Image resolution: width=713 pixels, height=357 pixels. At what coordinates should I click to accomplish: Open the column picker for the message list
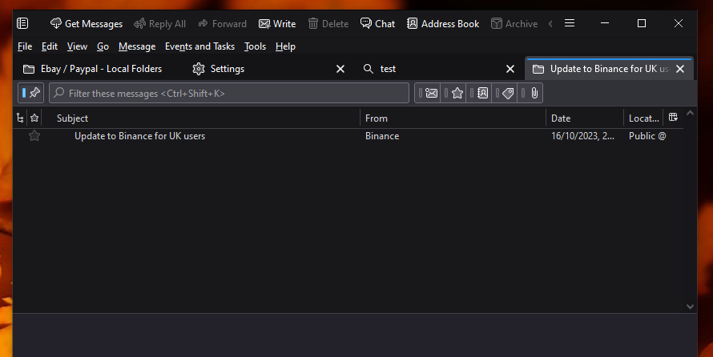[673, 118]
